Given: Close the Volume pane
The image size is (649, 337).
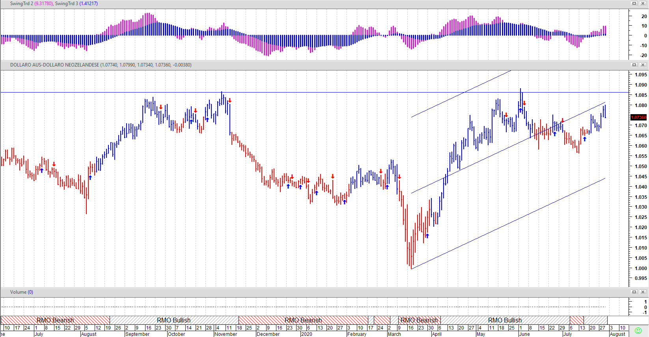Looking at the screenshot, I should pos(643,292).
